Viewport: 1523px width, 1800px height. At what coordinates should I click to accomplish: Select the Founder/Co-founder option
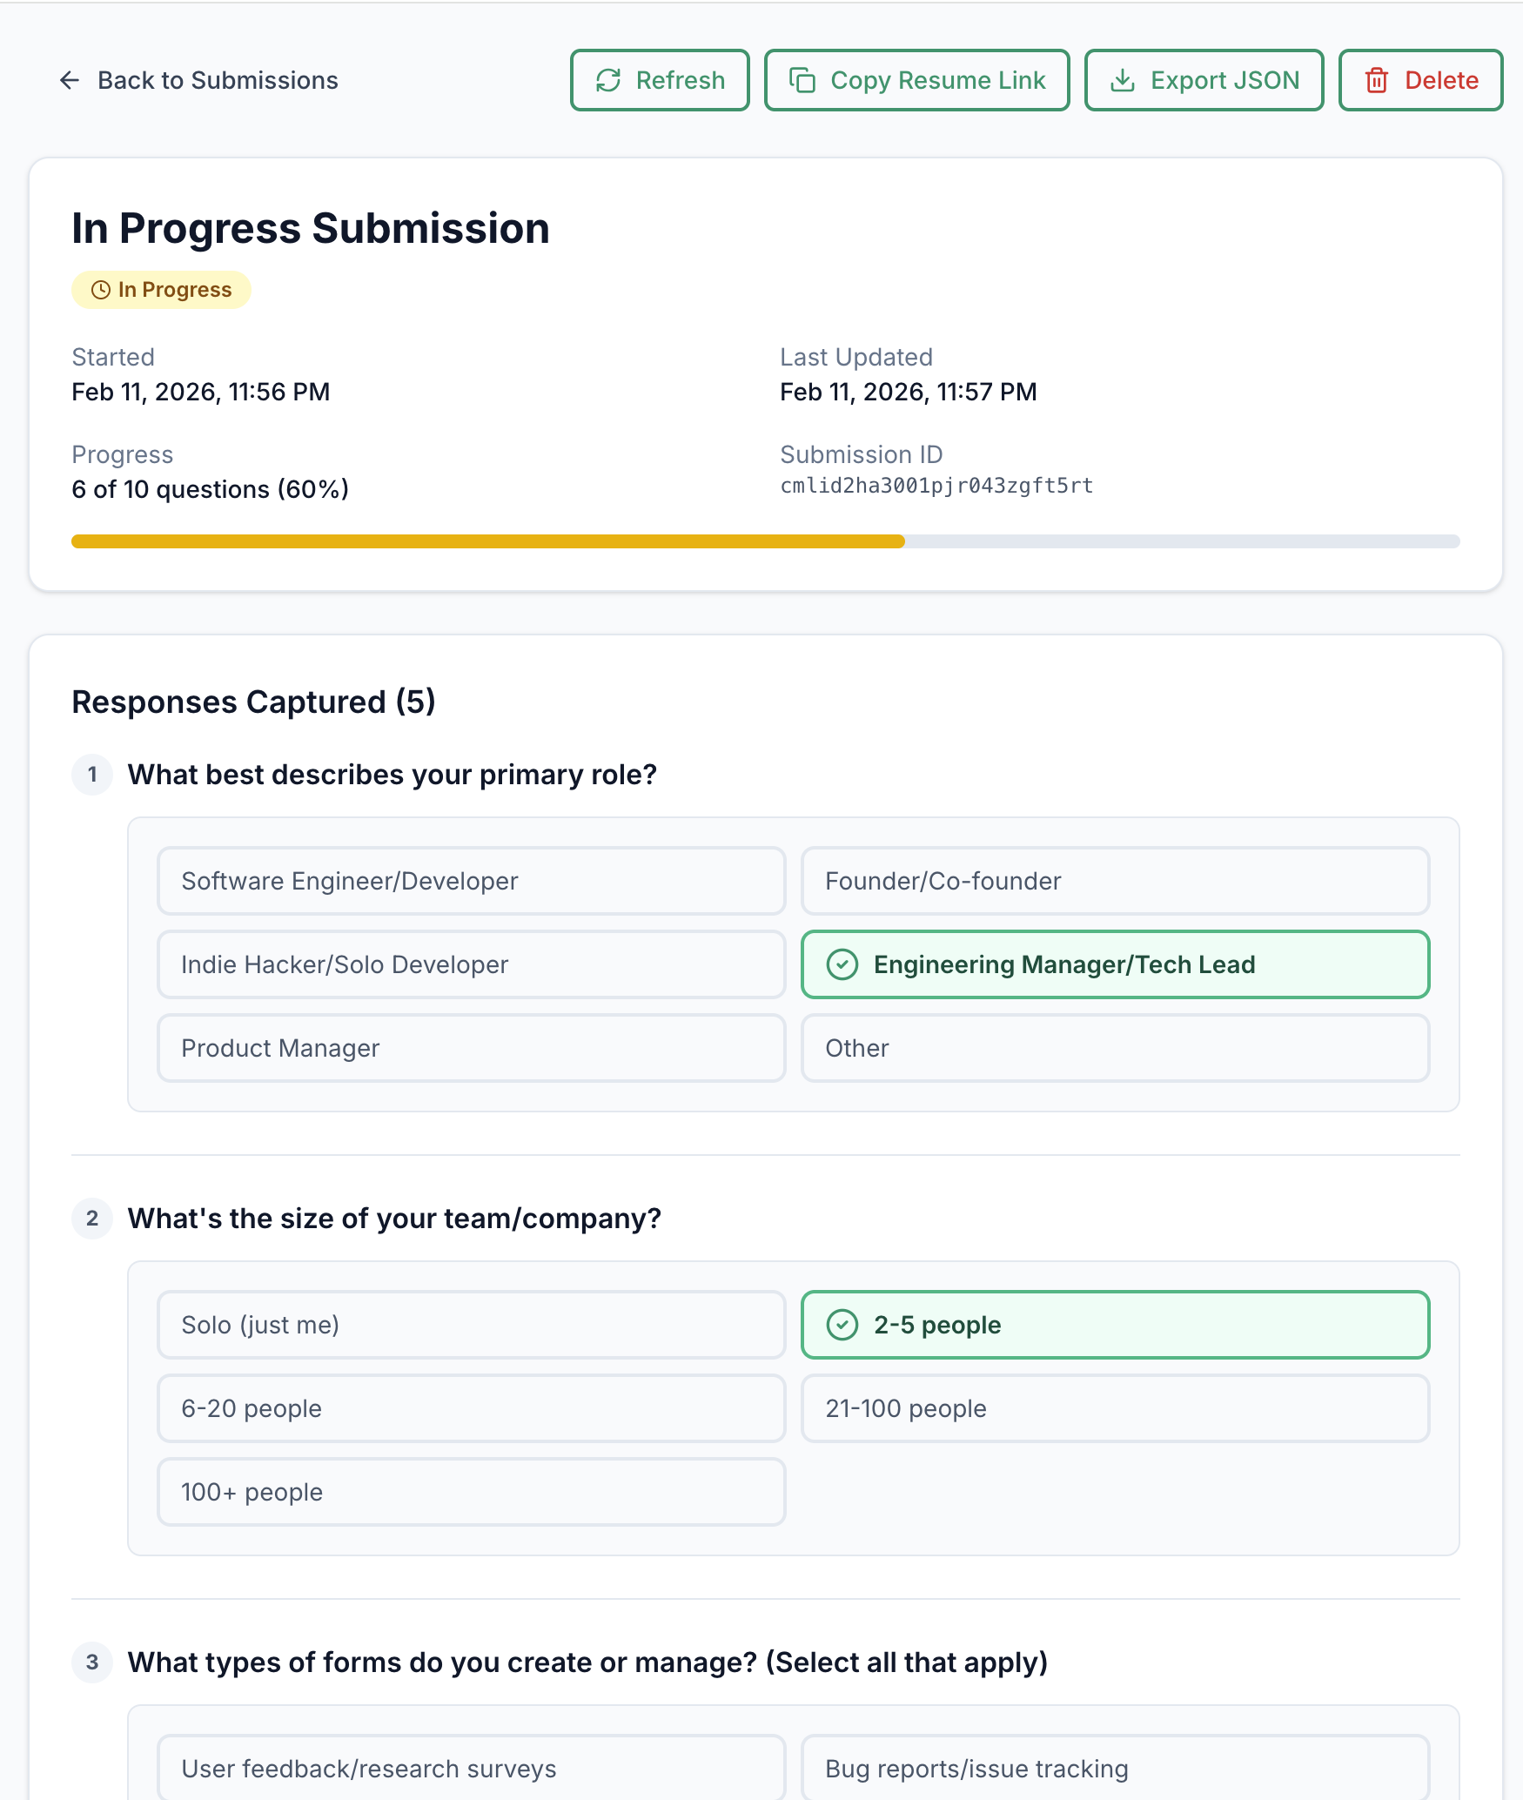click(x=1116, y=881)
